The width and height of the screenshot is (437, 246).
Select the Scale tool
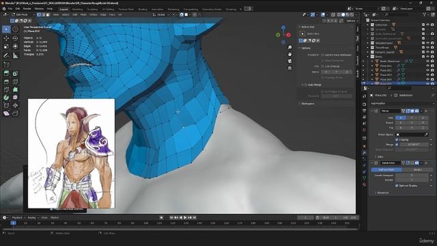6,46
